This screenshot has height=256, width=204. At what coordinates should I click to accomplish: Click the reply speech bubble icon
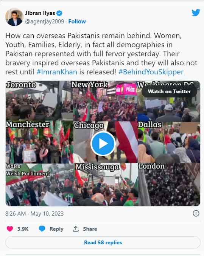(x=42, y=228)
